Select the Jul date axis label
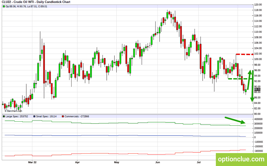 (199, 162)
